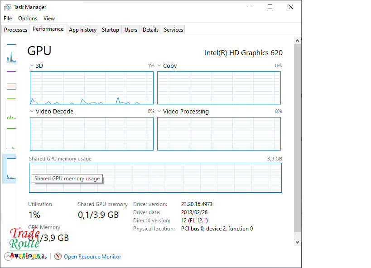Select the selected GPU thumbnail in sidebar
Image resolution: width=371 pixels, height=268 pixels.
(x=11, y=168)
